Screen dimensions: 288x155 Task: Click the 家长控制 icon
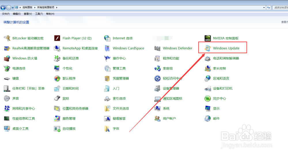tap(208, 68)
